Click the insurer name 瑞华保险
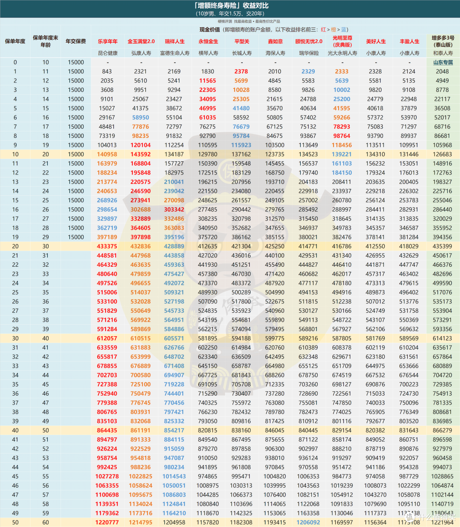This screenshot has width=460, height=527. point(309,53)
